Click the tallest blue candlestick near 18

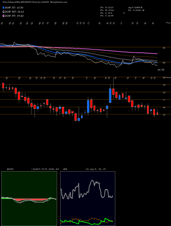pos(110,96)
